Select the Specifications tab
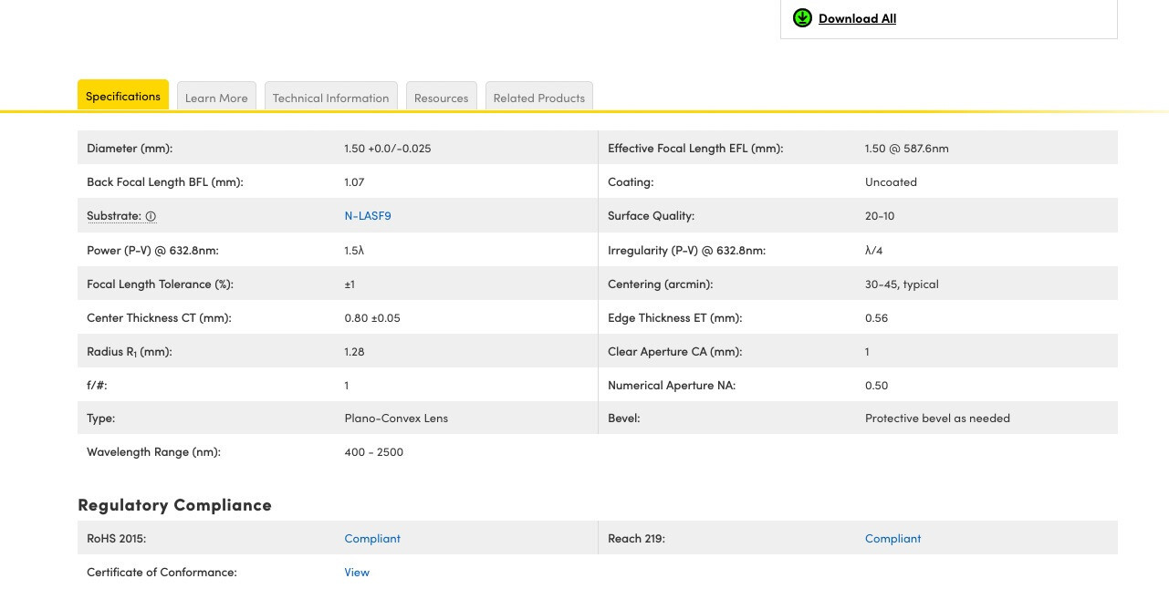 [123, 96]
